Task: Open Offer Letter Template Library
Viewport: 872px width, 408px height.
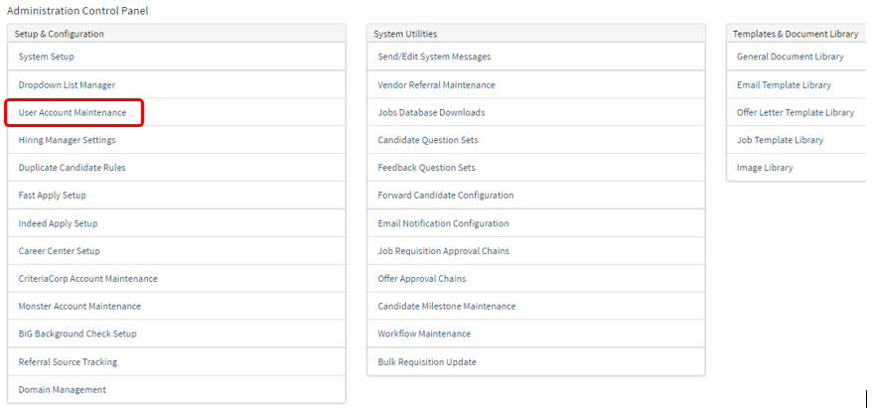Action: [x=795, y=112]
